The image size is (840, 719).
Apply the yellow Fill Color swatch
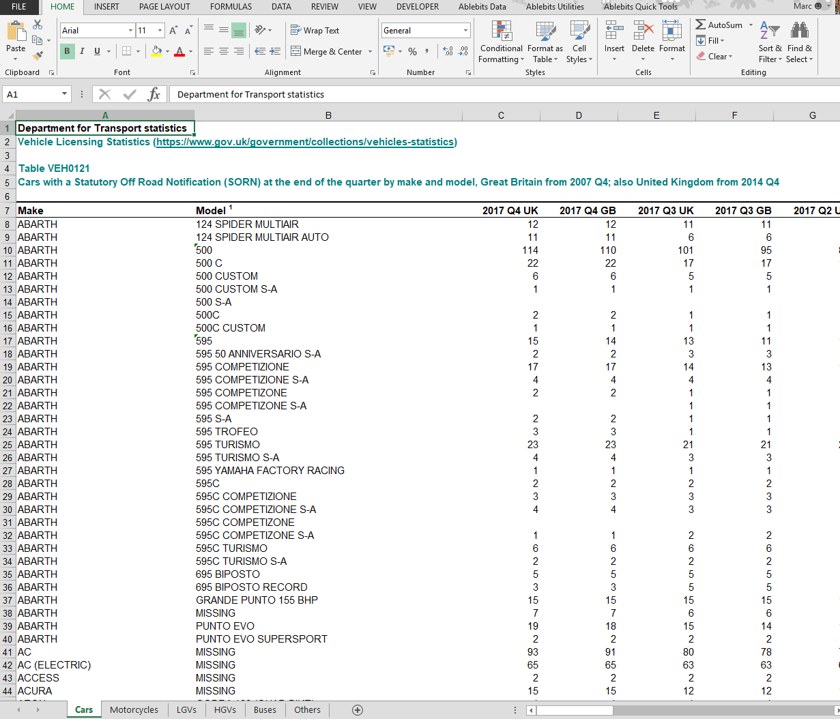click(x=157, y=51)
